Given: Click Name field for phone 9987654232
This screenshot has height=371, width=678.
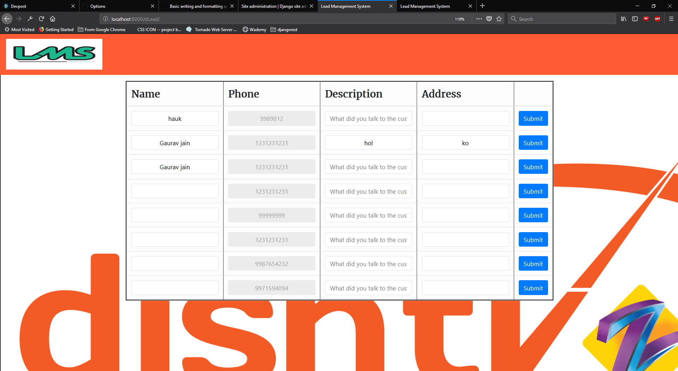Looking at the screenshot, I should click(x=175, y=264).
